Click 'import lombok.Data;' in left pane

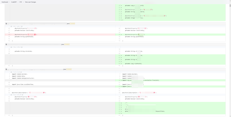19,76
